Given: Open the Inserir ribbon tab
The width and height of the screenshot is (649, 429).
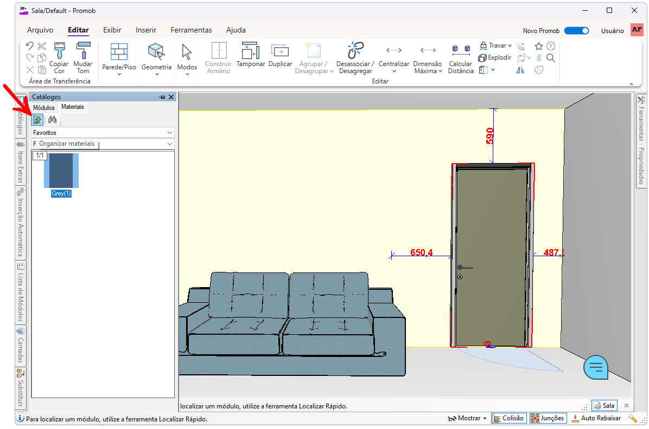Looking at the screenshot, I should click(x=146, y=30).
